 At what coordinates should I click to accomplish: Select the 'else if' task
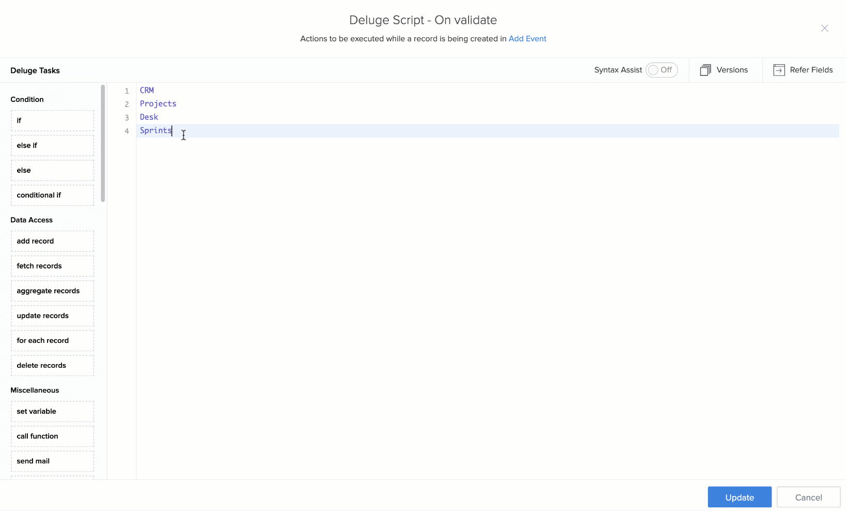click(52, 145)
